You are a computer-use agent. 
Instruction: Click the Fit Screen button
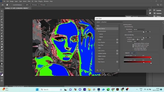34,5
